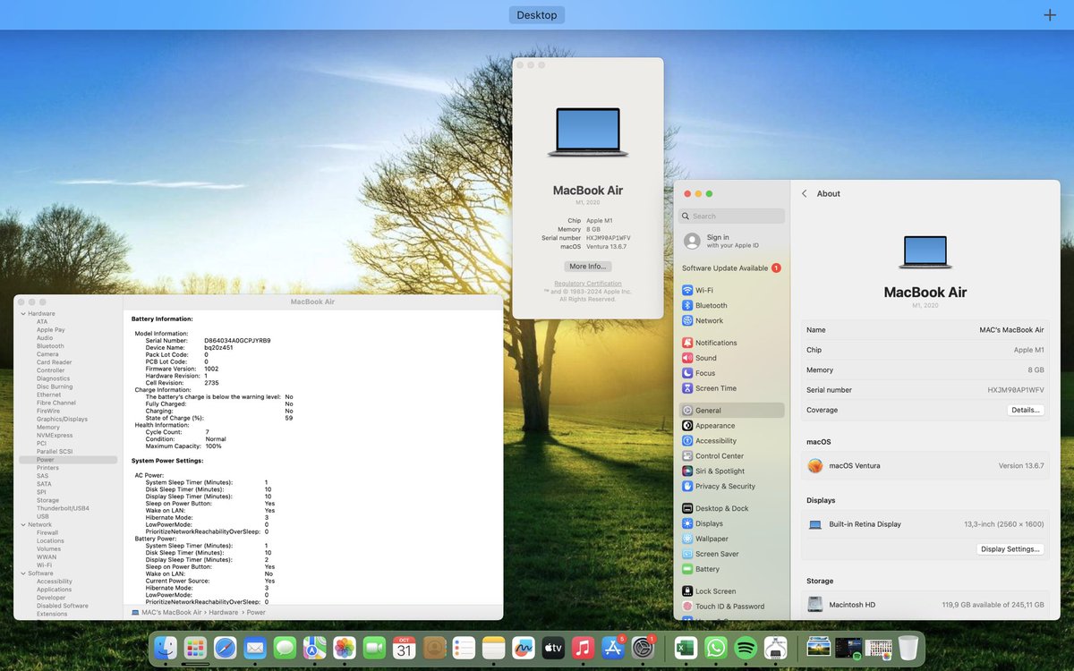Screen dimensions: 1074x671
Task: Open Touch ID & Password settings
Action: click(x=731, y=607)
